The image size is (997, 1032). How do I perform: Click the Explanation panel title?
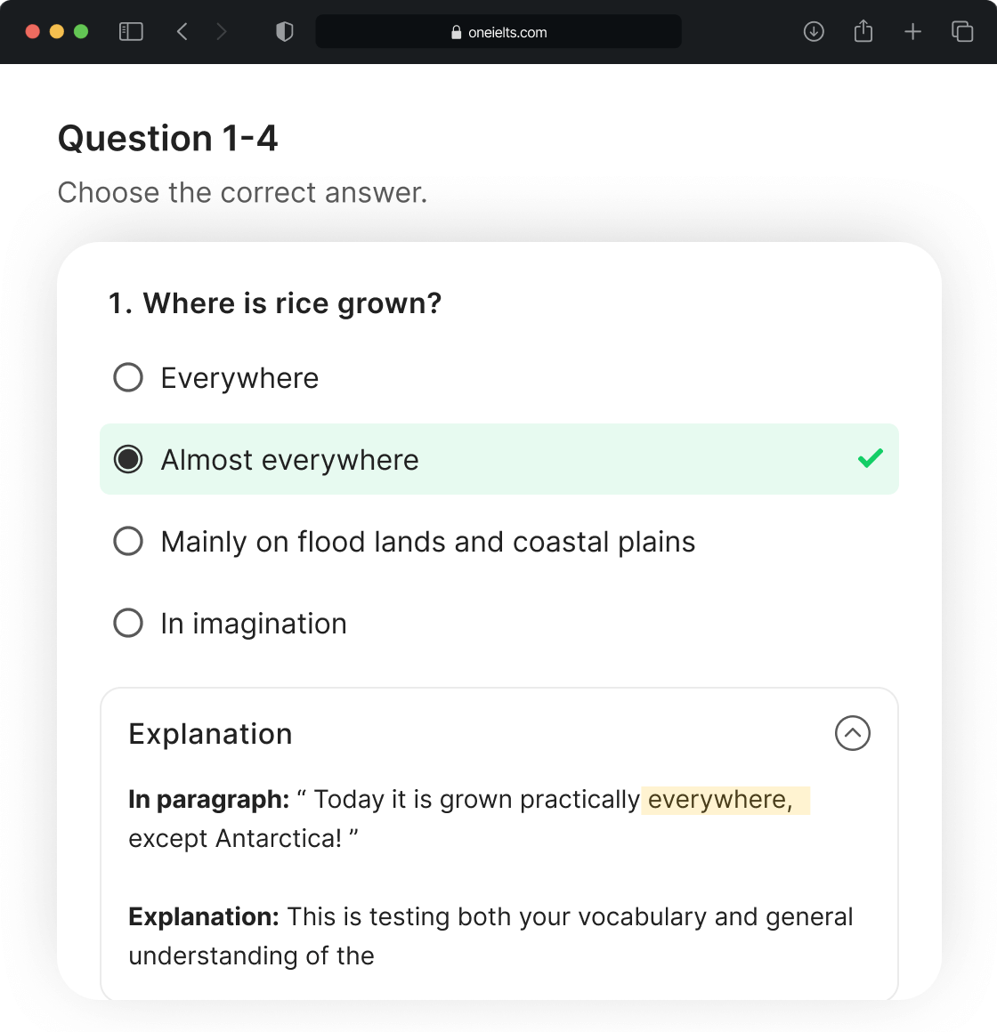click(210, 733)
